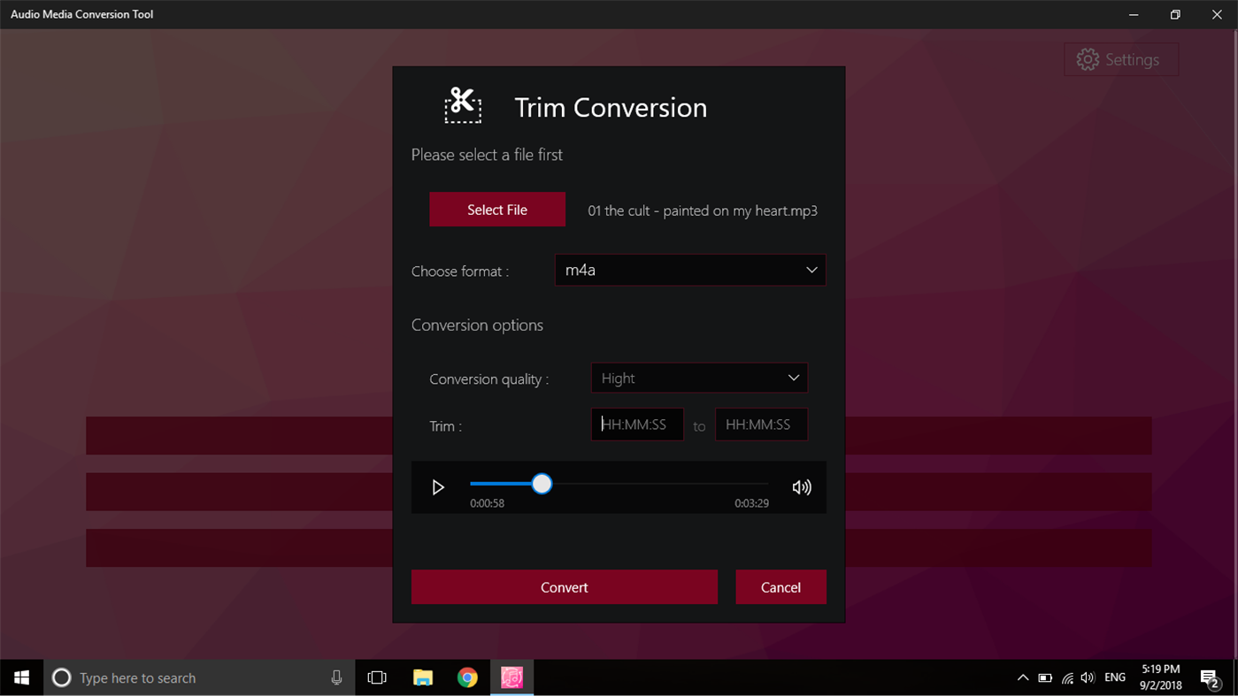1238x696 pixels.
Task: Expand the Conversion quality dropdown
Action: click(698, 378)
